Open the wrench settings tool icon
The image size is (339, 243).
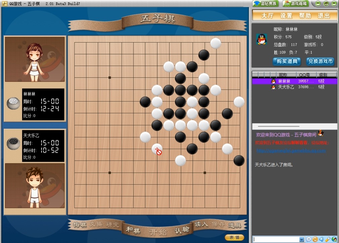(x=328, y=239)
